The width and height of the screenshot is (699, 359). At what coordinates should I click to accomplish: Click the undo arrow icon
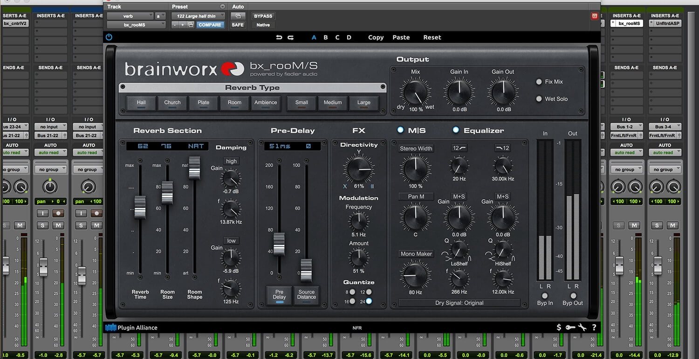279,37
